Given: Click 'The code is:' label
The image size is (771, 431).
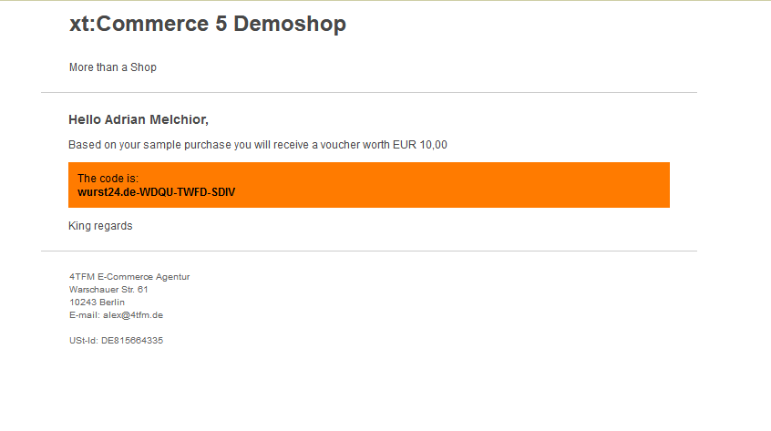Looking at the screenshot, I should [x=108, y=178].
